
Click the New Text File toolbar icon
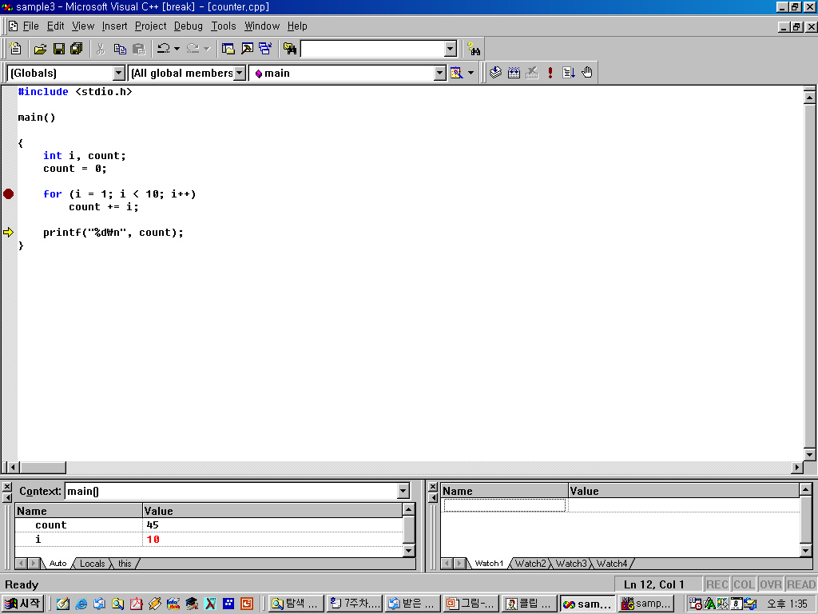pos(14,49)
